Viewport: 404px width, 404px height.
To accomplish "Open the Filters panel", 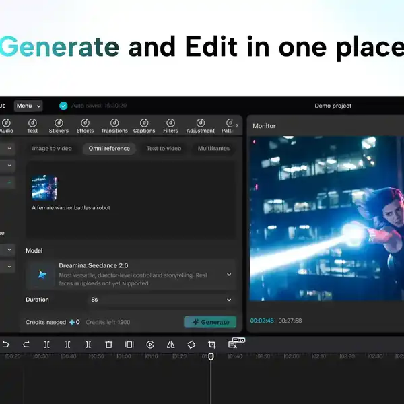I will pyautogui.click(x=170, y=126).
